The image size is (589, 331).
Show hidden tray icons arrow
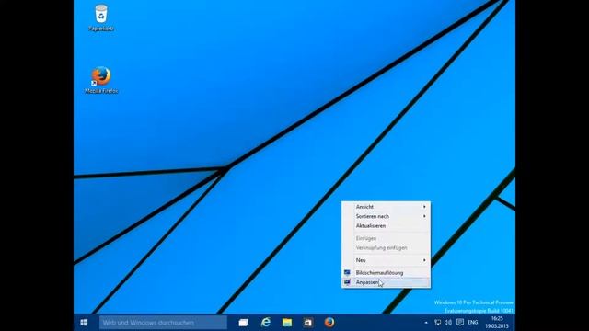coord(426,323)
